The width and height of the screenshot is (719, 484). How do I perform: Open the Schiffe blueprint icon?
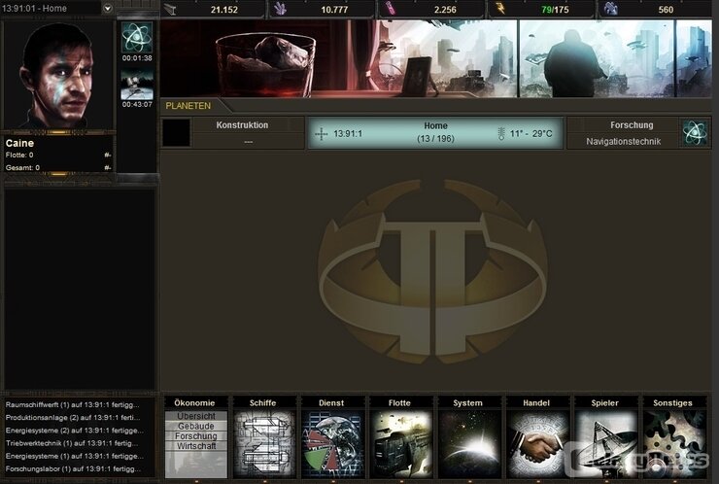(263, 444)
